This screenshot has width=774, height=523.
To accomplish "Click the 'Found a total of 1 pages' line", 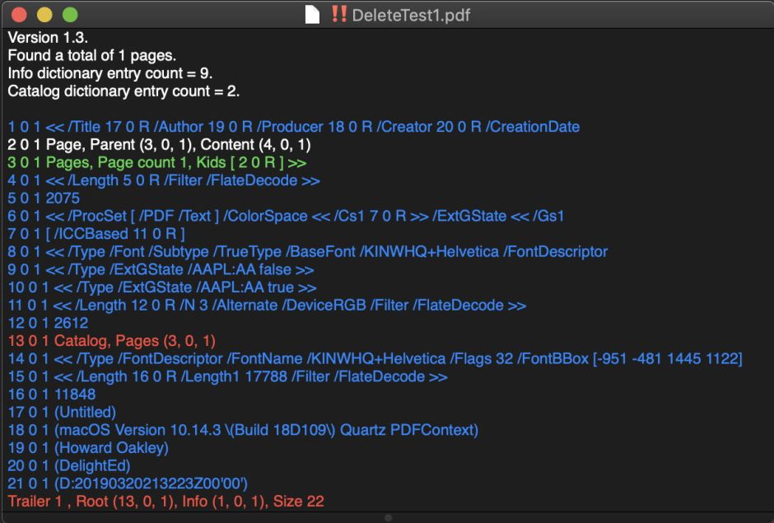I will click(x=91, y=56).
